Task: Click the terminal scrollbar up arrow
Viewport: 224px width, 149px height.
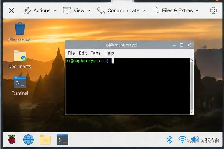Action: (x=192, y=60)
